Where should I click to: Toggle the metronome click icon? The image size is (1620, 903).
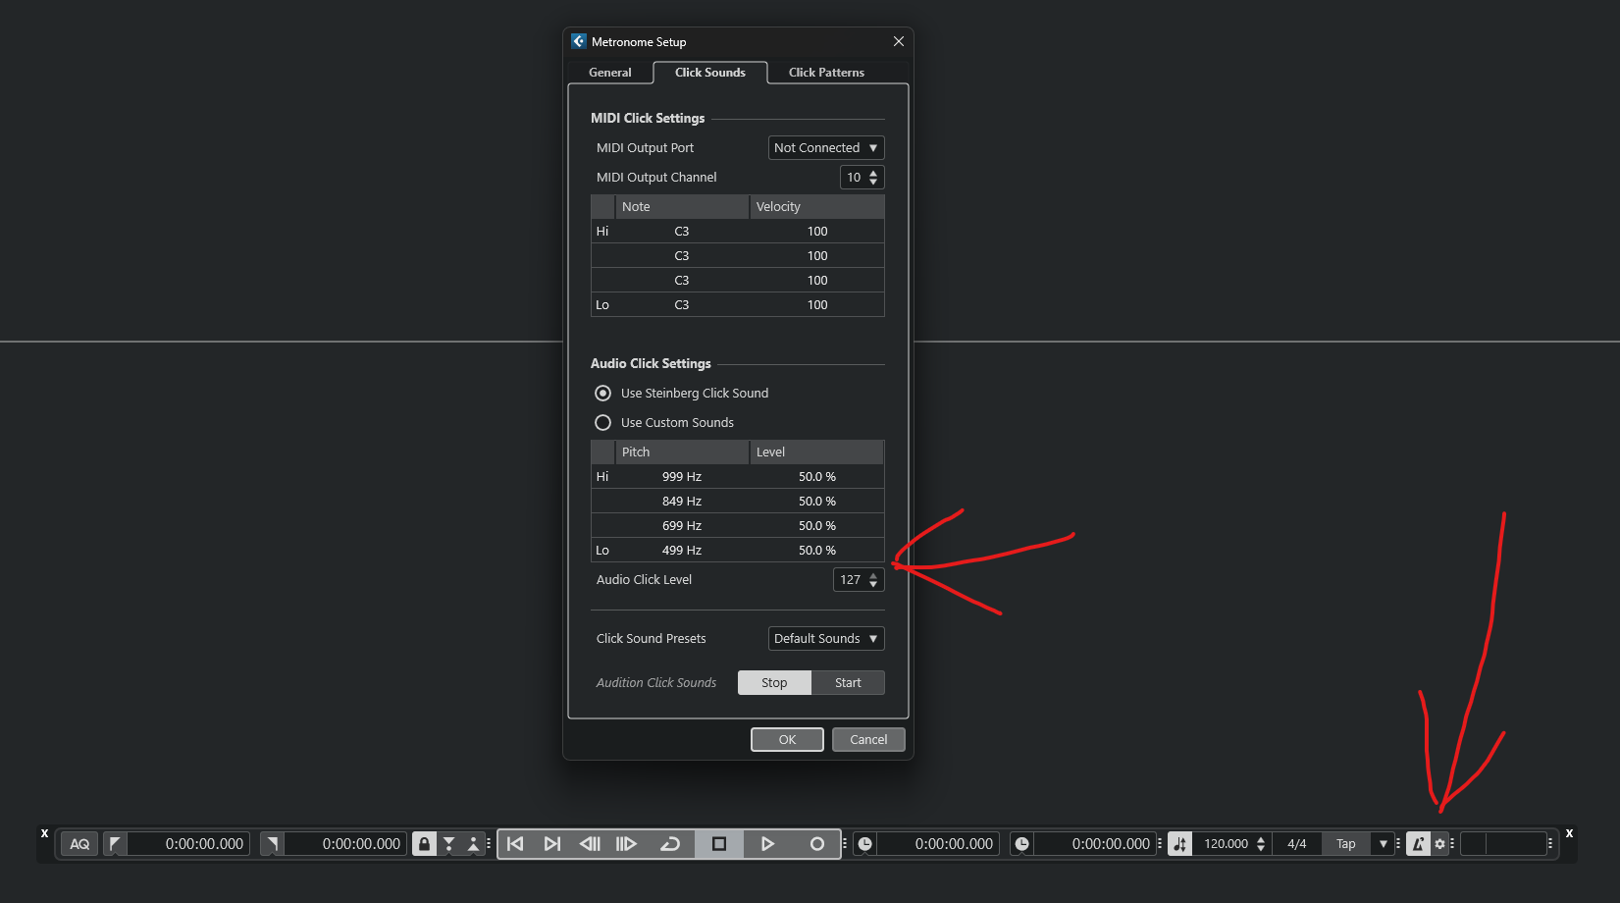(x=1418, y=844)
